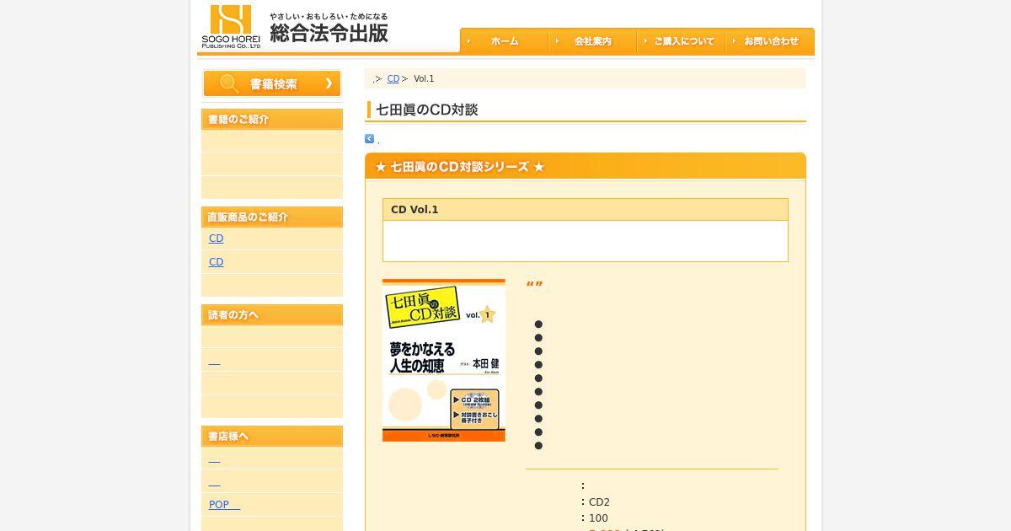Click the CD Vol.1 heading text
The image size is (1011, 531).
(x=415, y=210)
